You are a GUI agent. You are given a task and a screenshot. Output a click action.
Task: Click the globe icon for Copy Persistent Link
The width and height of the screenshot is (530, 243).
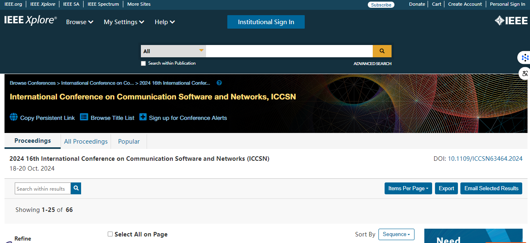click(14, 117)
